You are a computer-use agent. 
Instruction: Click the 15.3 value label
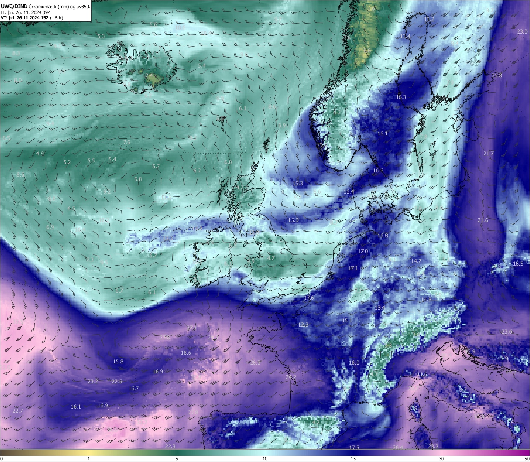(298, 183)
